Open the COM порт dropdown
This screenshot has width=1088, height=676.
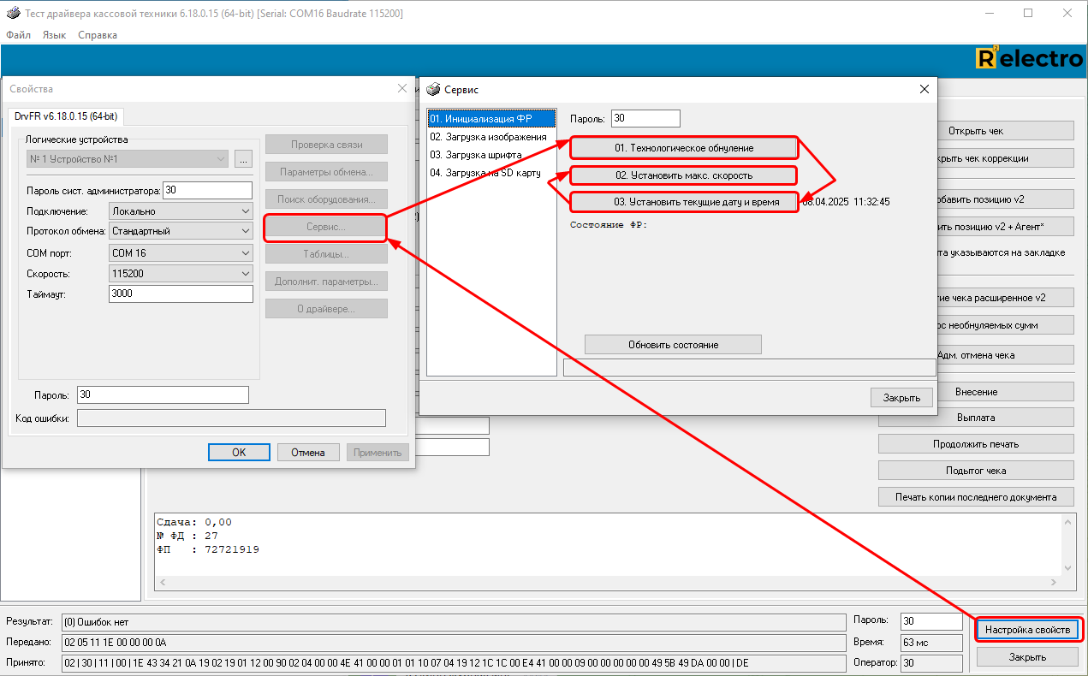[x=181, y=253]
